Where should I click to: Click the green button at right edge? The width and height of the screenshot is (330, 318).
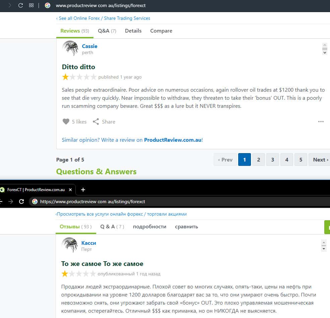pyautogui.click(x=327, y=227)
